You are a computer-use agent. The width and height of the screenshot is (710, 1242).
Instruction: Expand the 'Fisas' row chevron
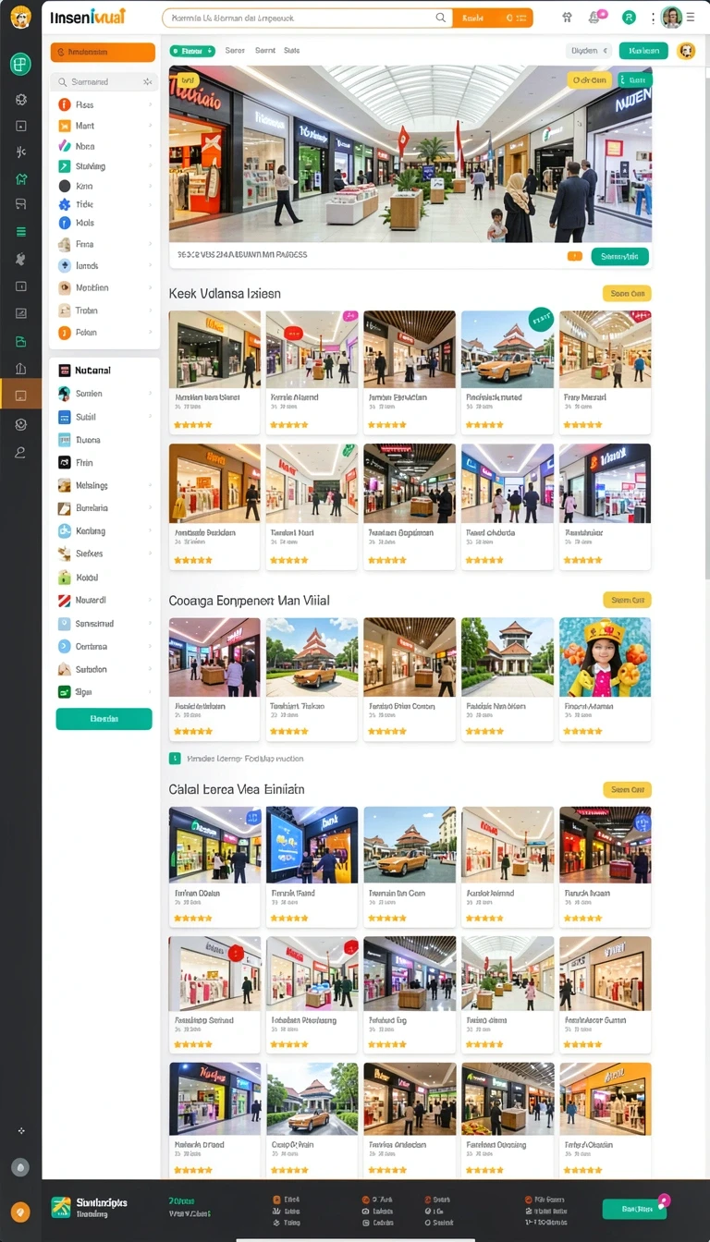pos(150,105)
